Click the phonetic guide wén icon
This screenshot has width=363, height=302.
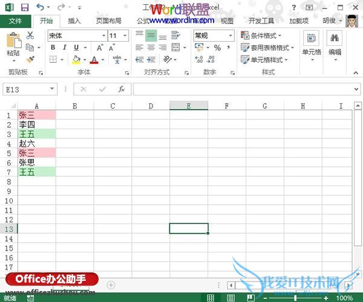click(x=117, y=60)
